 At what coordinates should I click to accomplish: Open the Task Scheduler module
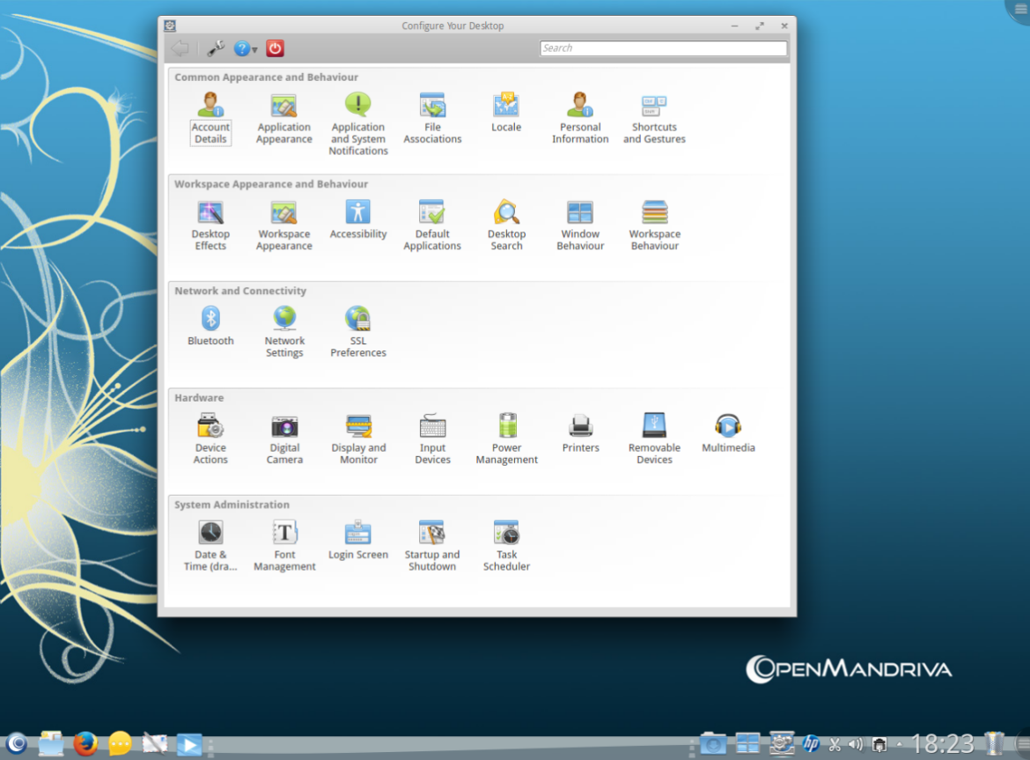(506, 545)
